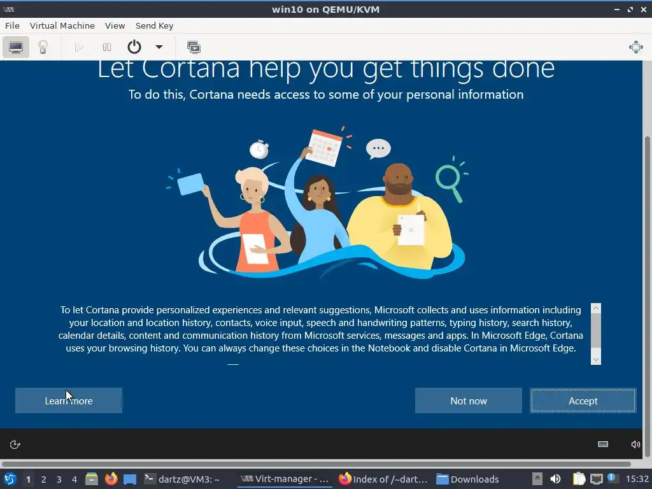Decline Cortana with Not now
652x489 pixels.
pos(468,401)
